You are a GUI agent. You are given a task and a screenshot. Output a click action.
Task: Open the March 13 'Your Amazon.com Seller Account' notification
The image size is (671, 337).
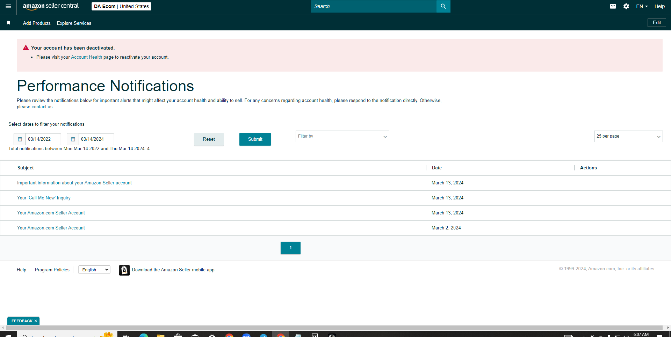tap(51, 213)
